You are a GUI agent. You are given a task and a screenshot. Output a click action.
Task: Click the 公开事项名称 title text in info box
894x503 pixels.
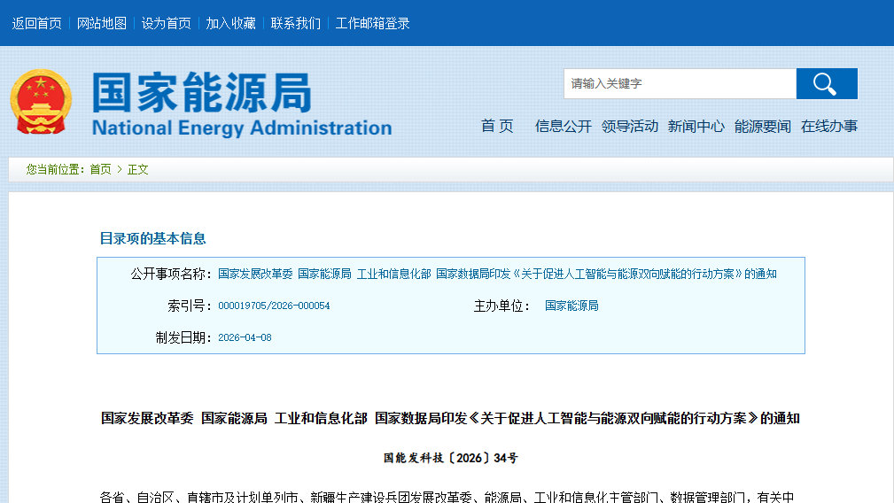pyautogui.click(x=497, y=274)
